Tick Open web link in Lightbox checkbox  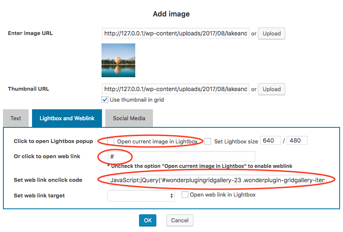185,195
